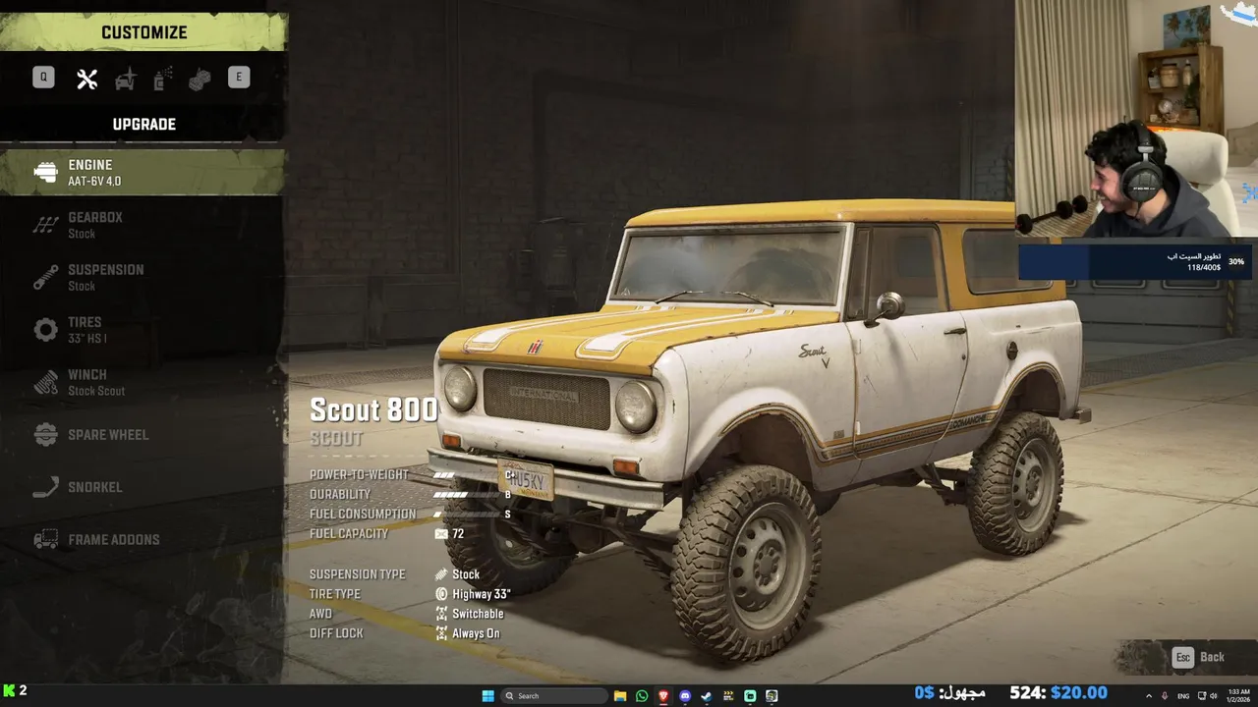1258x707 pixels.
Task: Open Discord from the taskbar
Action: tap(685, 696)
